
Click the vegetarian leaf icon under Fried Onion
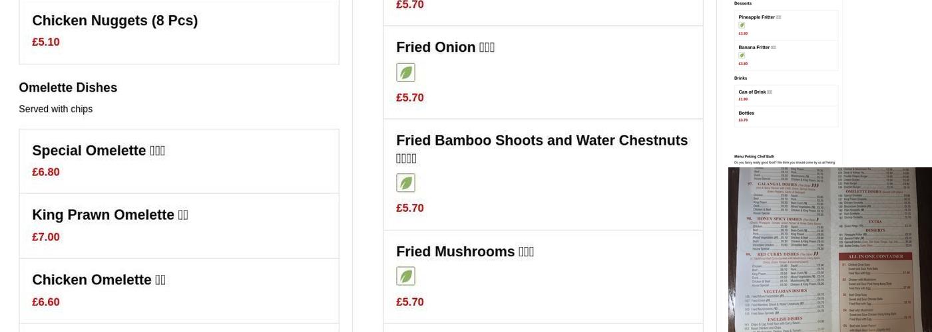(405, 72)
